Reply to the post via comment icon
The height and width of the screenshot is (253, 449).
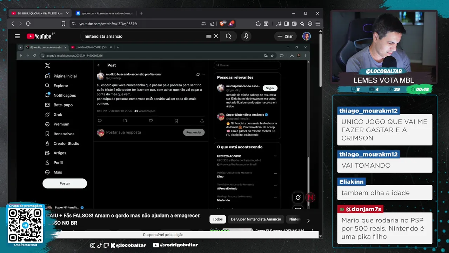tap(100, 121)
